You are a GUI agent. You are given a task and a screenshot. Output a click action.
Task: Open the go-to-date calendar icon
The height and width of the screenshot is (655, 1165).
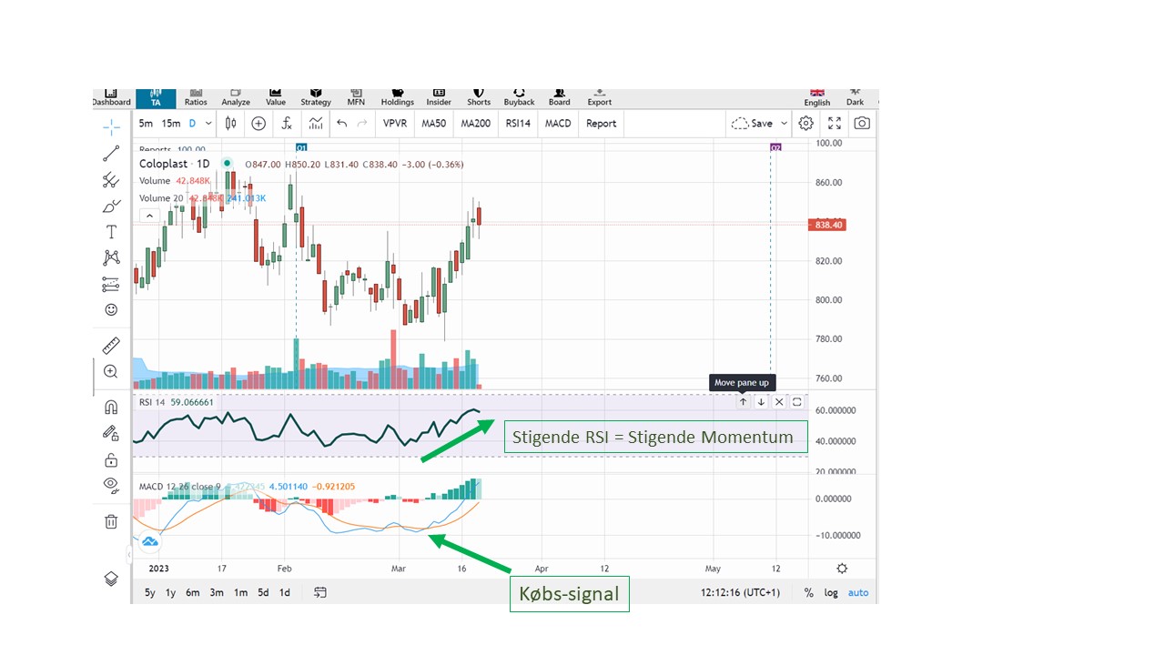pyautogui.click(x=320, y=592)
